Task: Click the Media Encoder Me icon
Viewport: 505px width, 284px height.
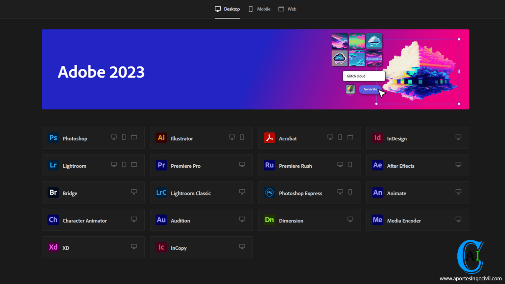Action: pos(377,220)
